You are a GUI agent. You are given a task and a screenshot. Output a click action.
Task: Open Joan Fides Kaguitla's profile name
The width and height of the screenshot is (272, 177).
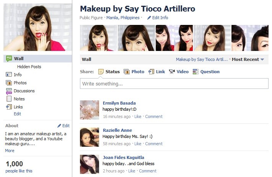point(124,157)
